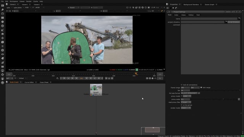Open the Global timeline range dropdown
Viewport: 244px width, 137px height.
pos(22,78)
